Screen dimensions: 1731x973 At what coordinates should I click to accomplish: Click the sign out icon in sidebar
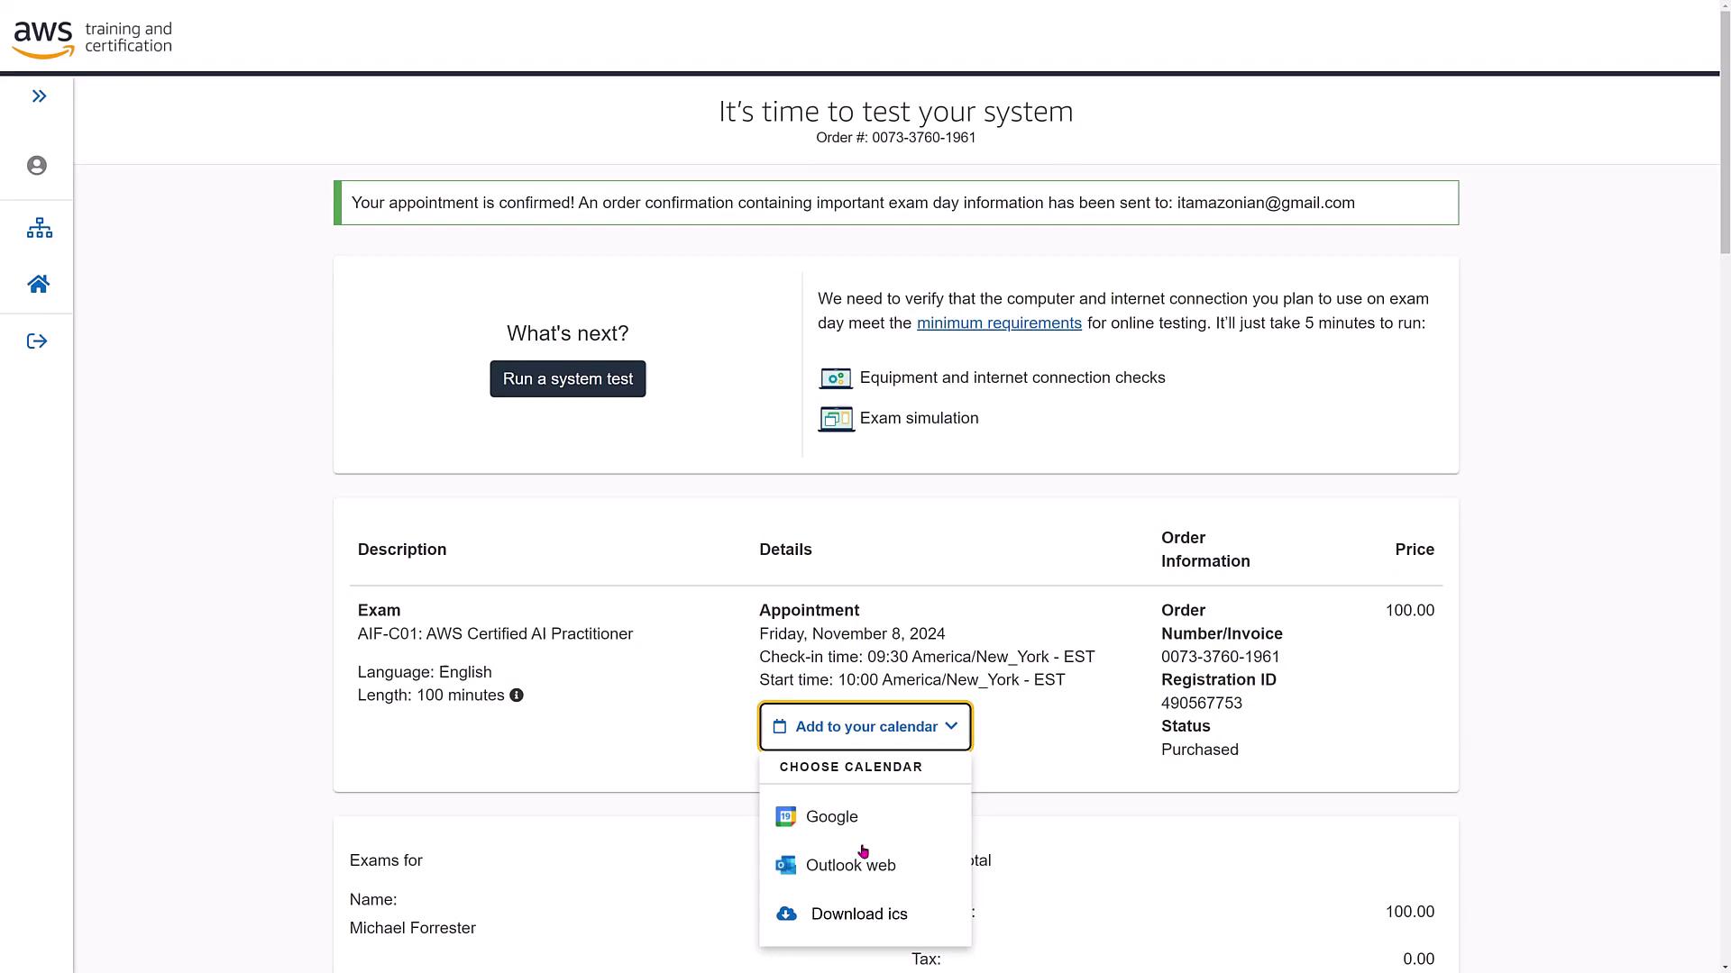coord(37,341)
